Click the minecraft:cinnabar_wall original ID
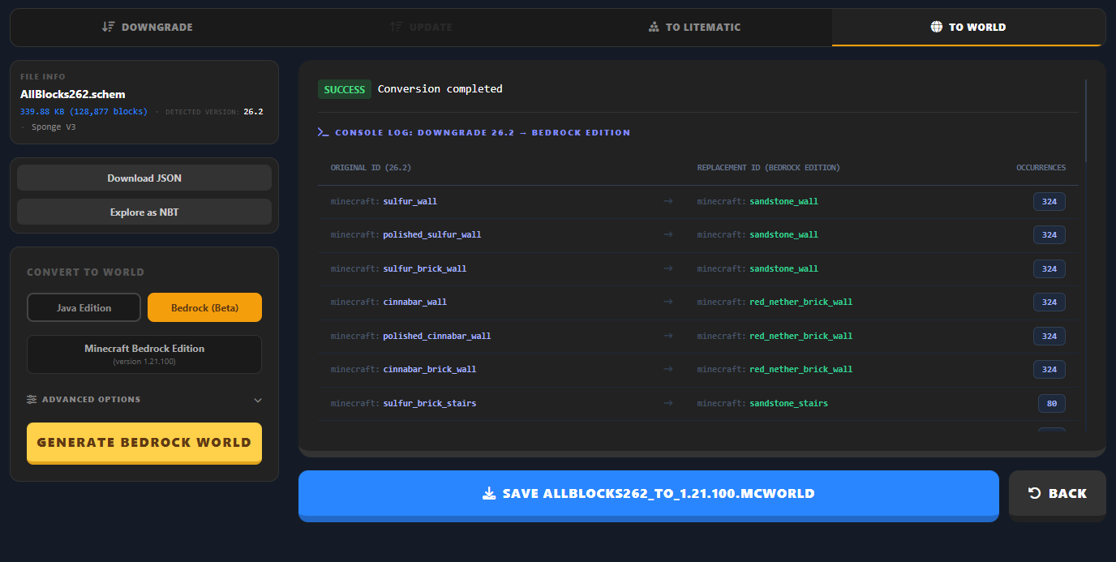 pyautogui.click(x=388, y=302)
